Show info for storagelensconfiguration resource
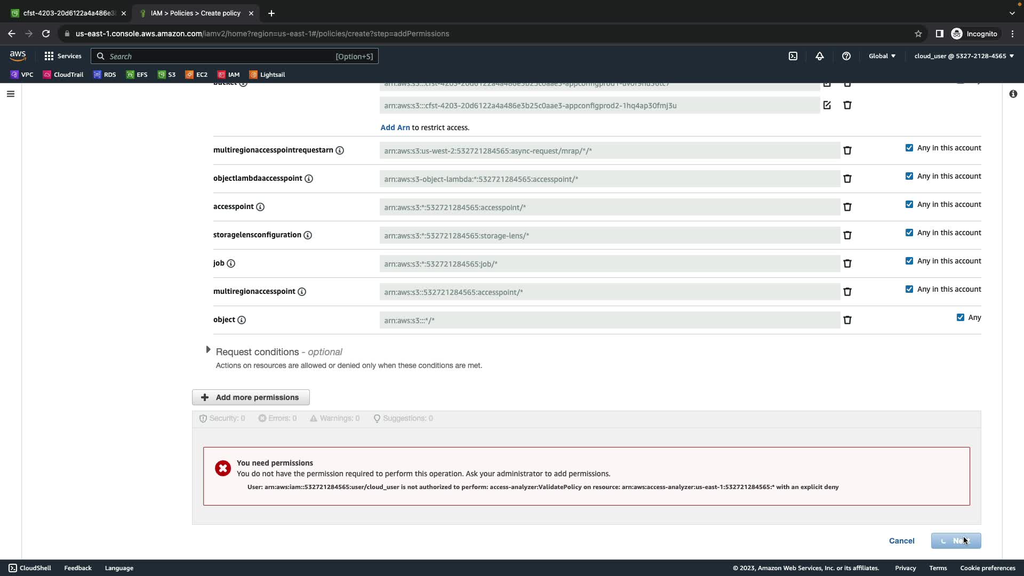Viewport: 1024px width, 576px height. pos(308,235)
